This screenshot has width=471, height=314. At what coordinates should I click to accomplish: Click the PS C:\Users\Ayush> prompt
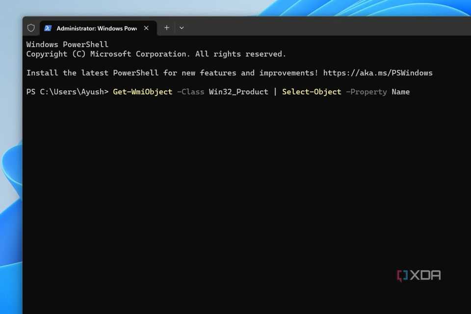(x=67, y=92)
